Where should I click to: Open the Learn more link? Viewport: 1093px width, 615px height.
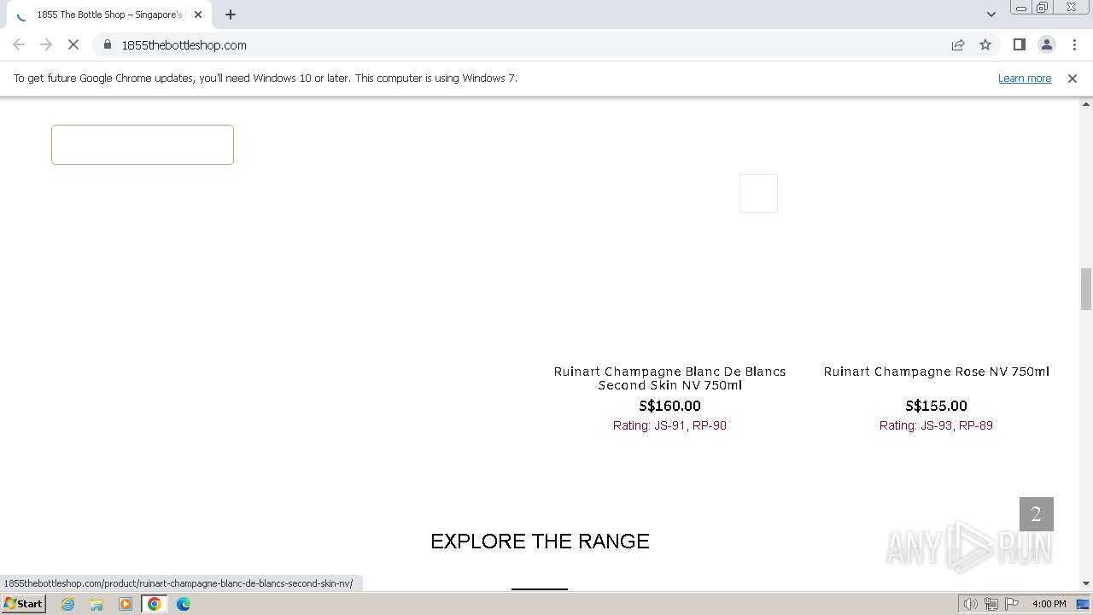pyautogui.click(x=1025, y=78)
